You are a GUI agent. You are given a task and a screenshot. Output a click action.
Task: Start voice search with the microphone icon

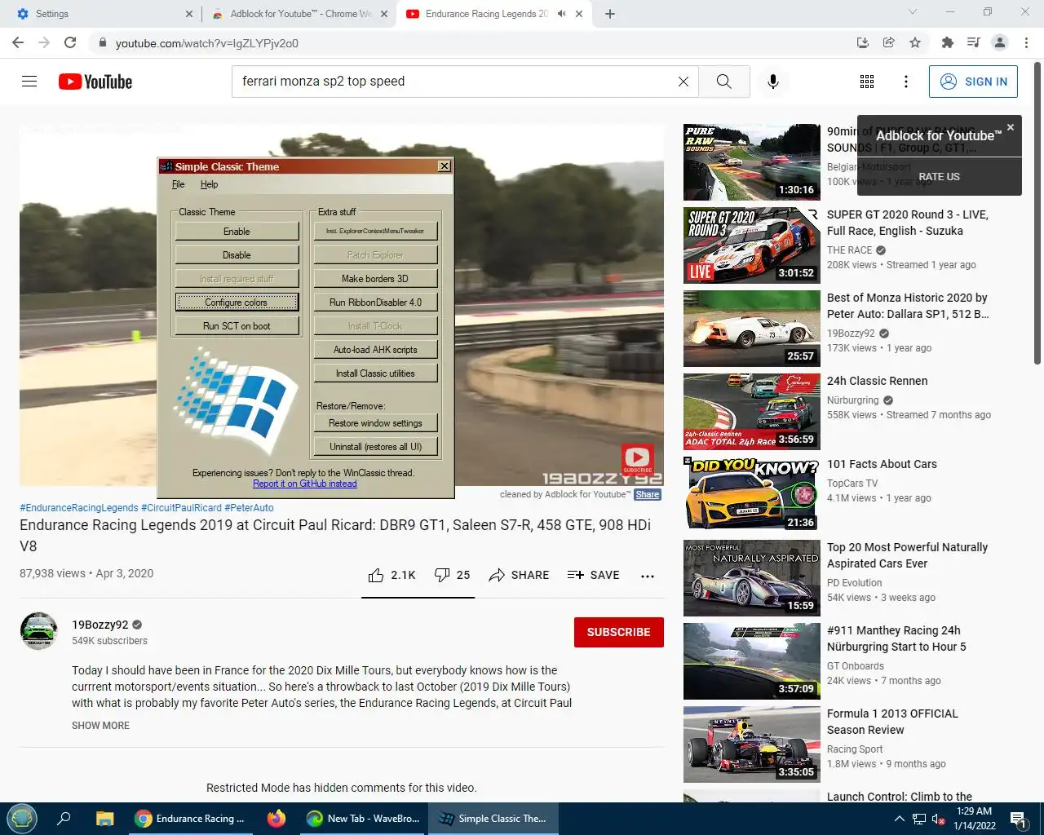pyautogui.click(x=773, y=82)
